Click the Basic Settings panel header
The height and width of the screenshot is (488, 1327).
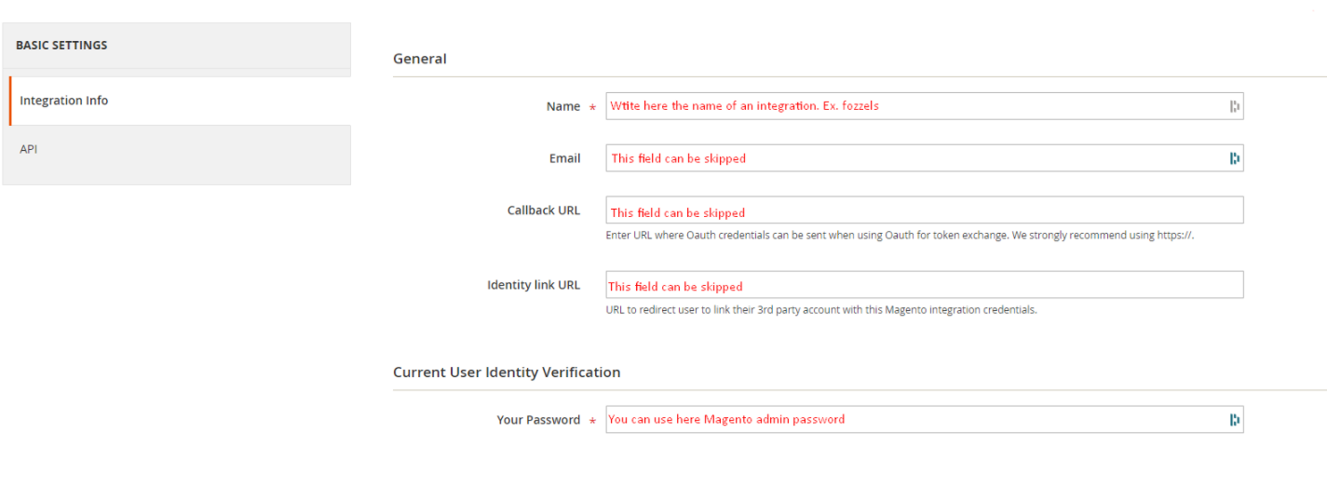pyautogui.click(x=61, y=45)
